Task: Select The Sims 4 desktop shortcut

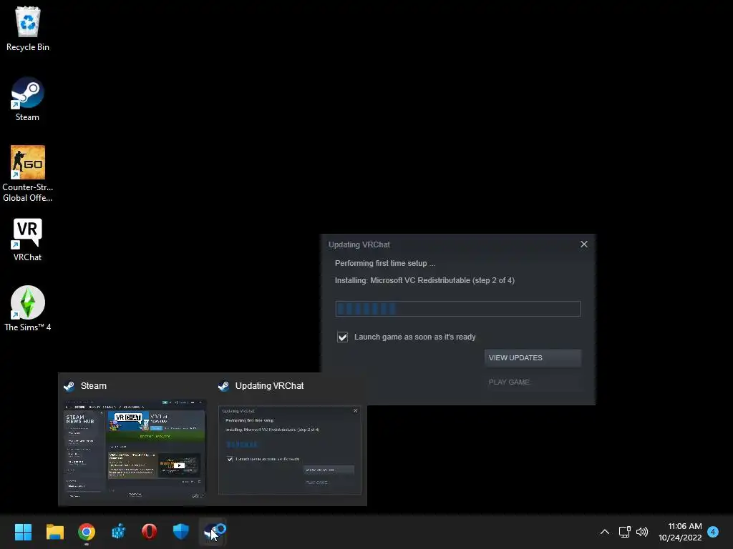Action: coord(28,309)
